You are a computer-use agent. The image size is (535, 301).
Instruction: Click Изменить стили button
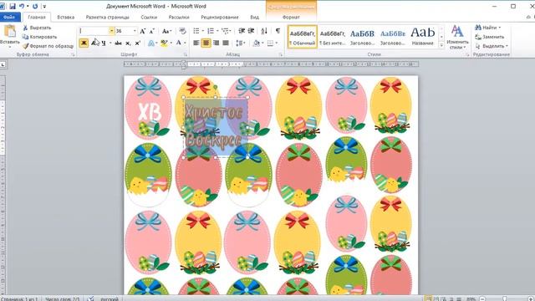coord(457,37)
